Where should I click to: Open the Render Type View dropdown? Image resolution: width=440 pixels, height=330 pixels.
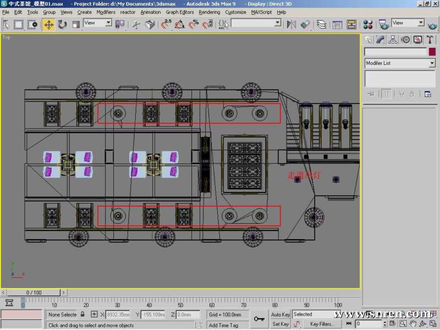click(x=408, y=23)
